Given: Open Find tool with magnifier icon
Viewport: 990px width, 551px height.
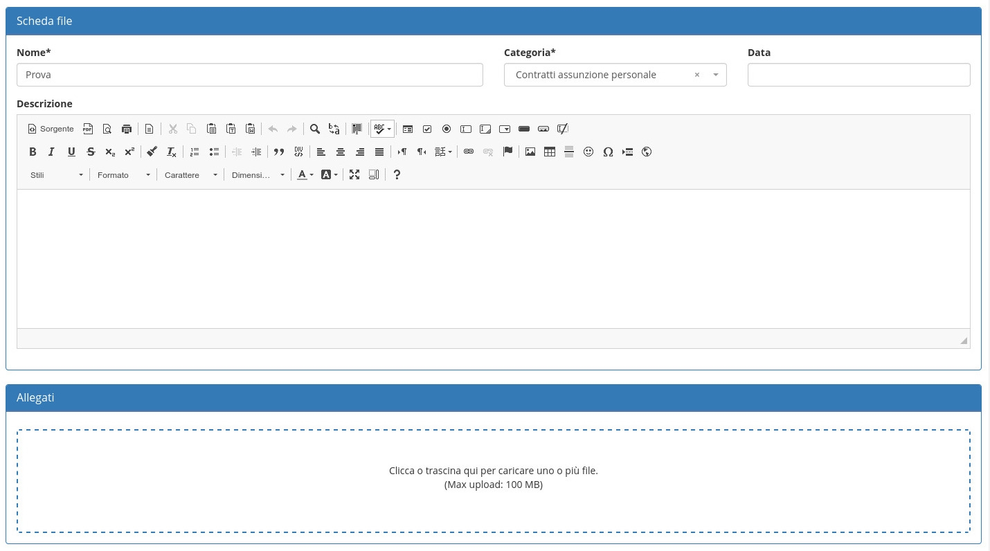Looking at the screenshot, I should 315,129.
